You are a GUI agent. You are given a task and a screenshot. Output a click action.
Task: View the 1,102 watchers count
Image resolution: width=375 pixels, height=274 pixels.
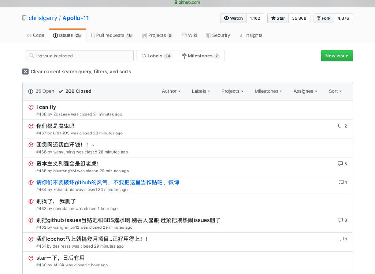point(255,18)
